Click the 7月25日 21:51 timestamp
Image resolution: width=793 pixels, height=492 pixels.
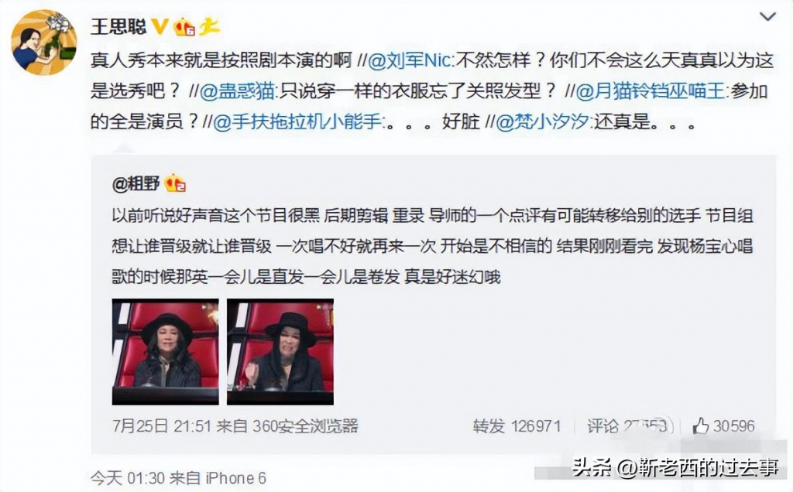[x=161, y=425]
